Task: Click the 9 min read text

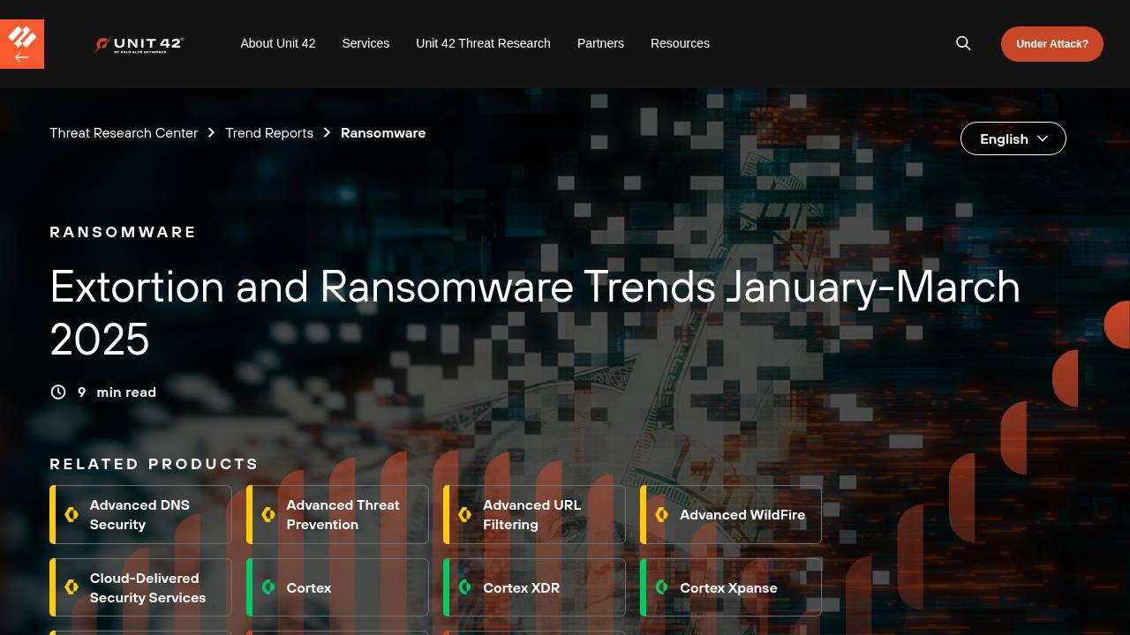Action: coord(117,392)
